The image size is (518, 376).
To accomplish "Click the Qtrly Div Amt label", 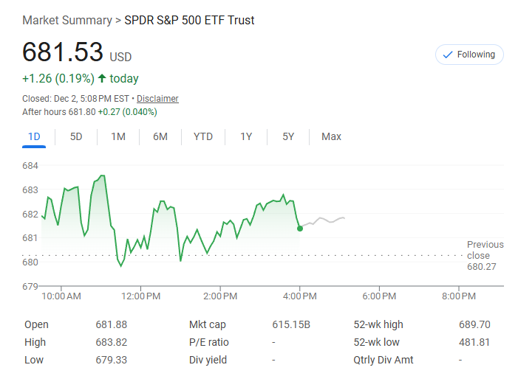I will [384, 360].
